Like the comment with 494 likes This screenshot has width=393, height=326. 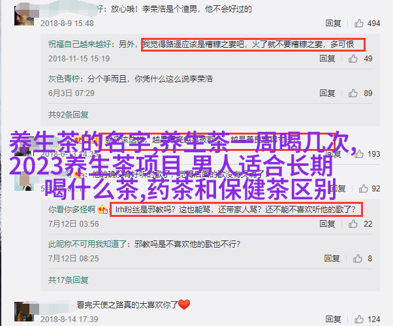point(358,23)
